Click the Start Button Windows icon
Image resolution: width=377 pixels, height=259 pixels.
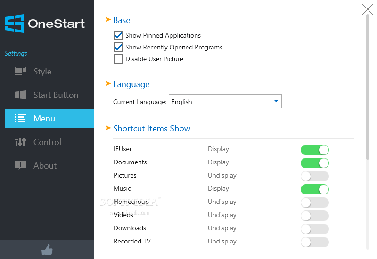click(20, 95)
